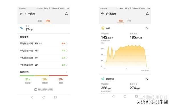Enlarge the 触地时间 chart

[x=147, y=79]
